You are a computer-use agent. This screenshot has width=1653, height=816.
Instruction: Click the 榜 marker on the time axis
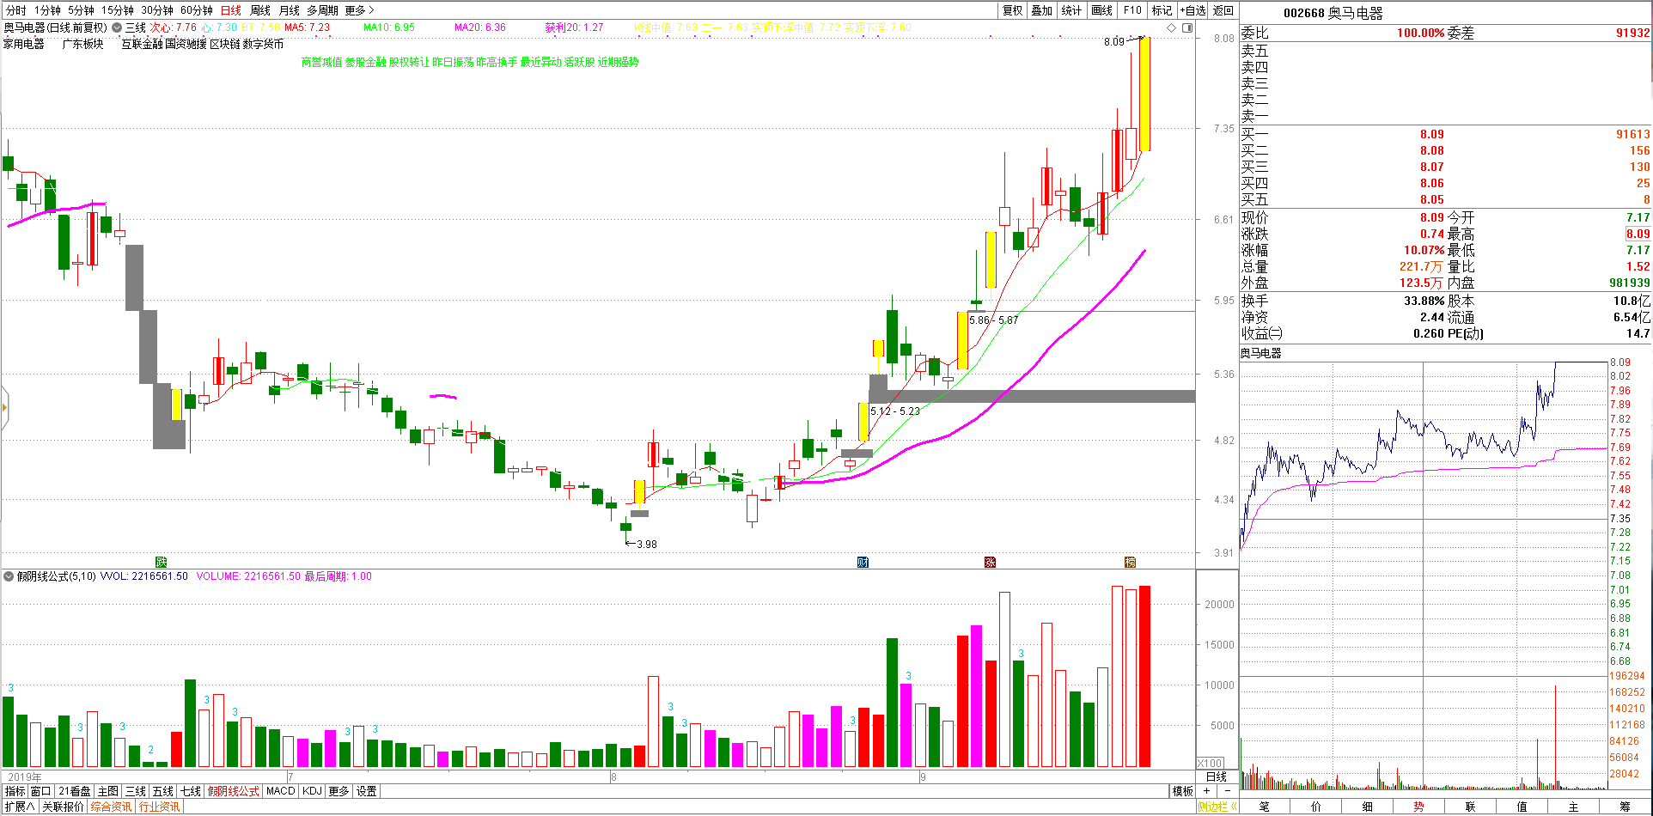point(1130,563)
